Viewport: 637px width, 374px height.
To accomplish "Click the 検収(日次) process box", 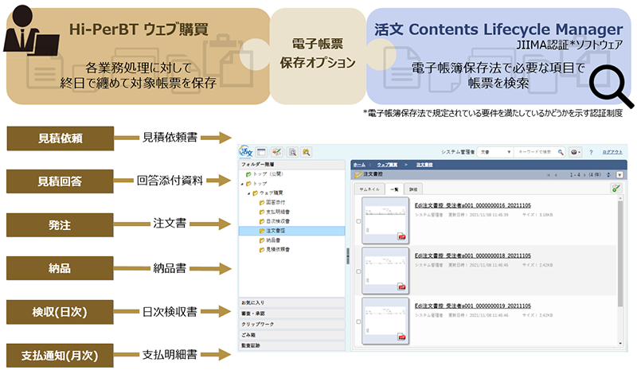I will coord(61,312).
